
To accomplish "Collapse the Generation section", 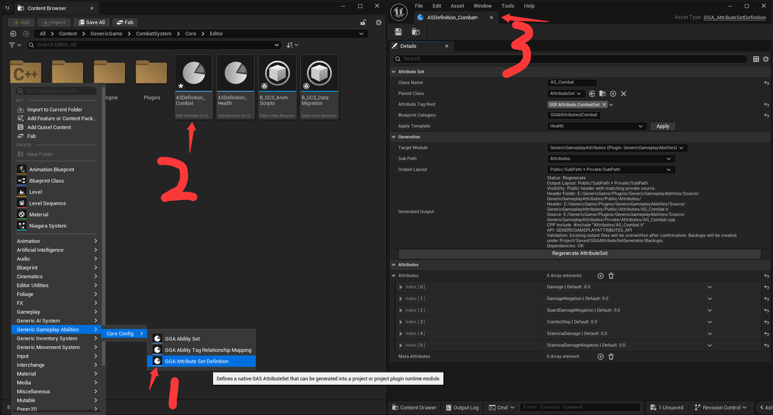I will pos(393,137).
